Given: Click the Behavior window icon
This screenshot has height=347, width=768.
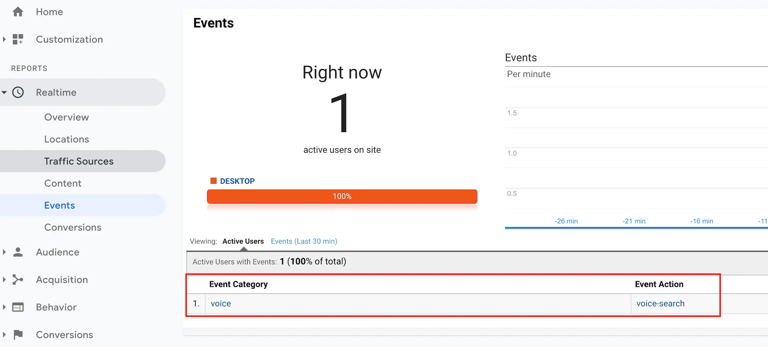Looking at the screenshot, I should (18, 307).
